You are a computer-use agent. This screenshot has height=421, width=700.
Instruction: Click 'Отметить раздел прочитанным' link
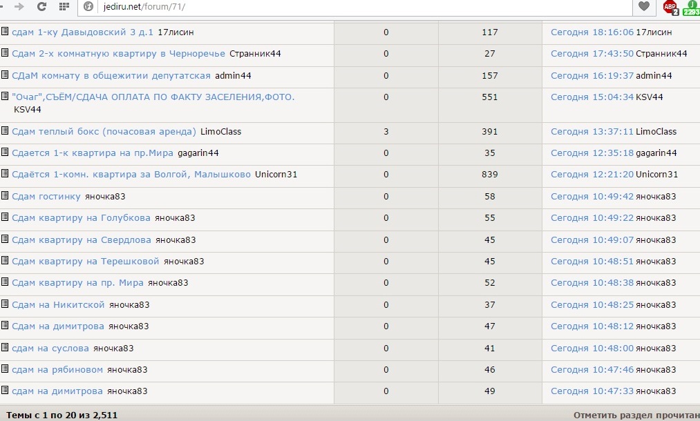pos(636,415)
